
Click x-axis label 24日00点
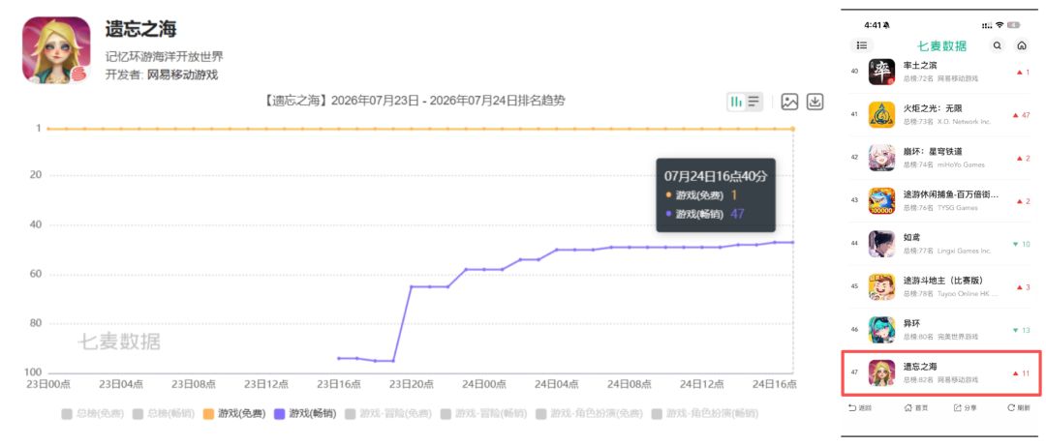click(483, 385)
